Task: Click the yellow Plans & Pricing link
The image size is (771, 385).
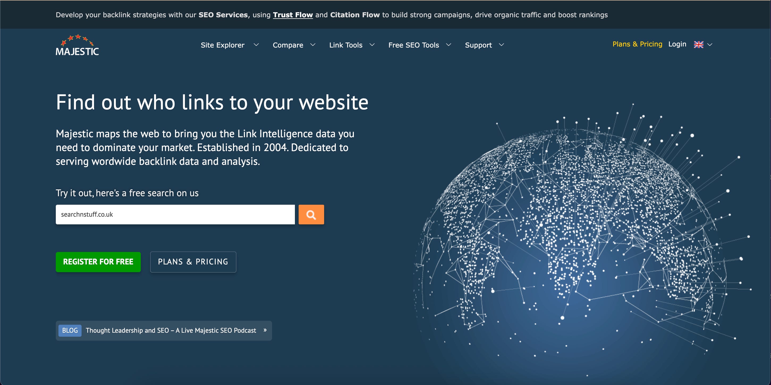Action: point(637,44)
